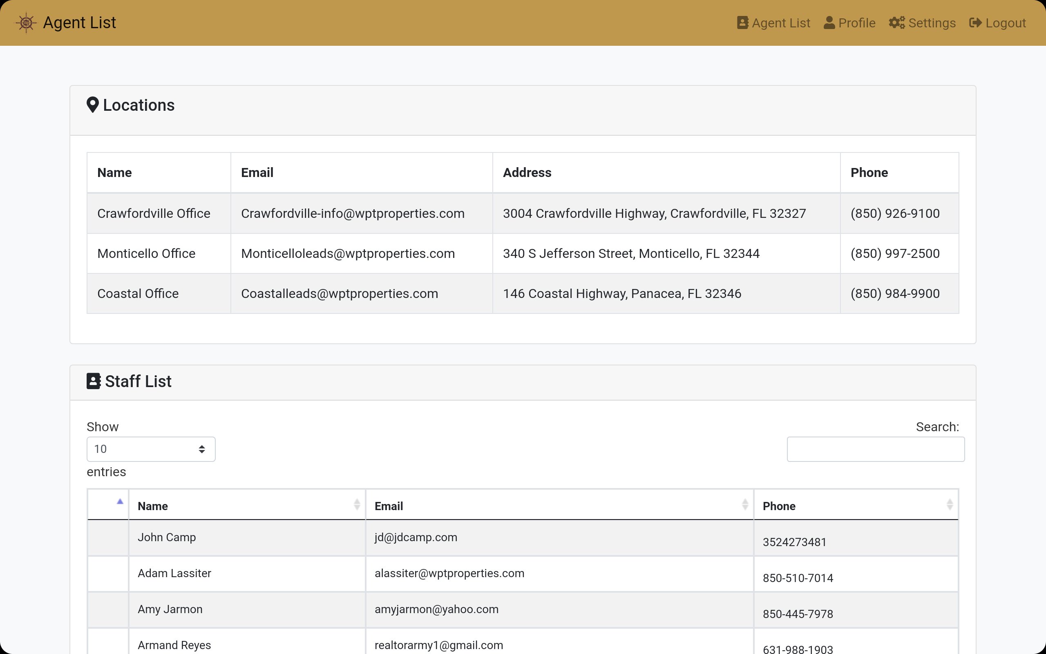Go to the Profile page
The height and width of the screenshot is (654, 1046).
pos(856,23)
